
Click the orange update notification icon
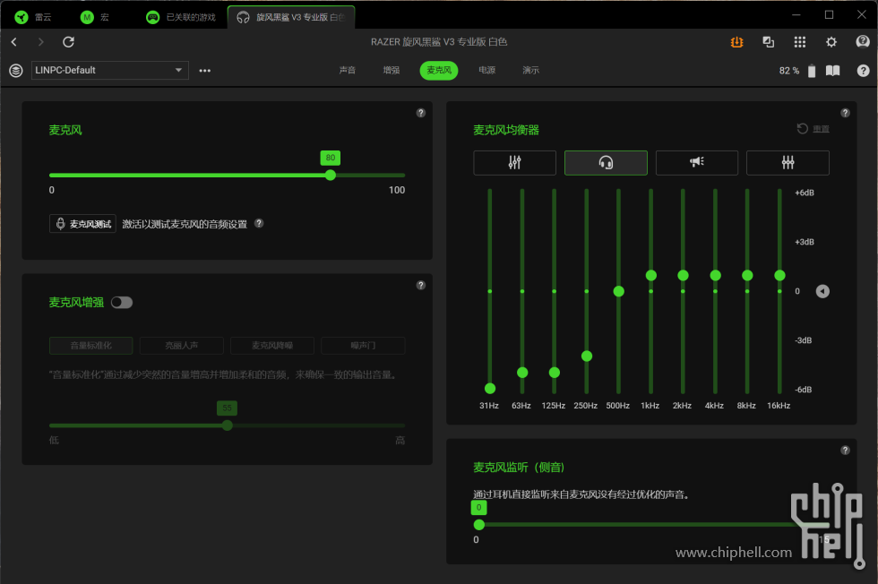coord(736,42)
